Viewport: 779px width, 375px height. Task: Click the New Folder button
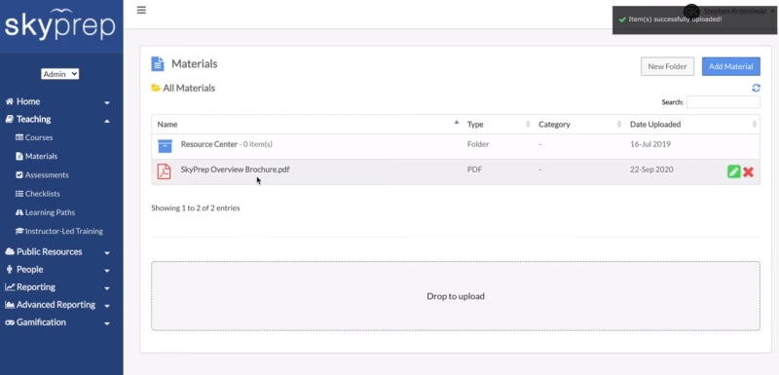click(x=667, y=66)
